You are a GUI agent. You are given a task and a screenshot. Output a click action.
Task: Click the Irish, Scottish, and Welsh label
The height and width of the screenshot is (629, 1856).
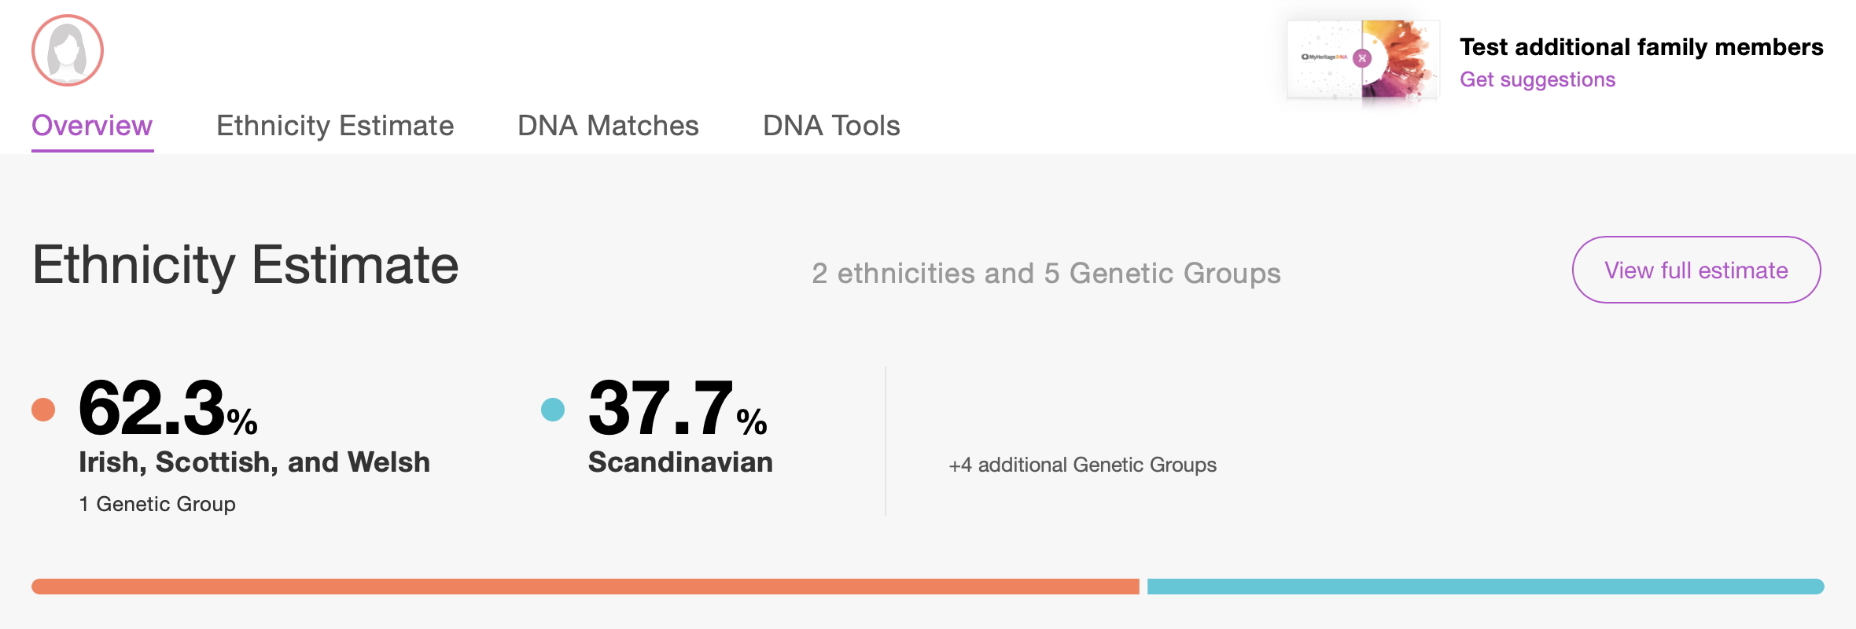point(254,462)
